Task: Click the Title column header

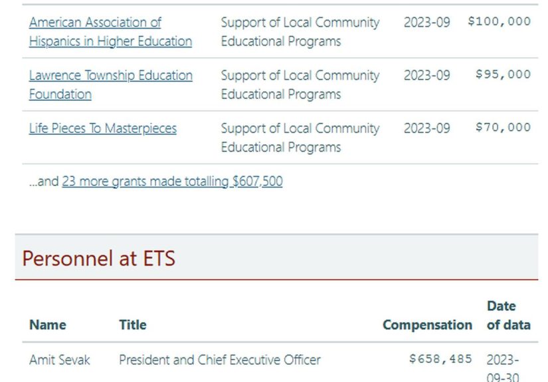Action: (x=133, y=325)
